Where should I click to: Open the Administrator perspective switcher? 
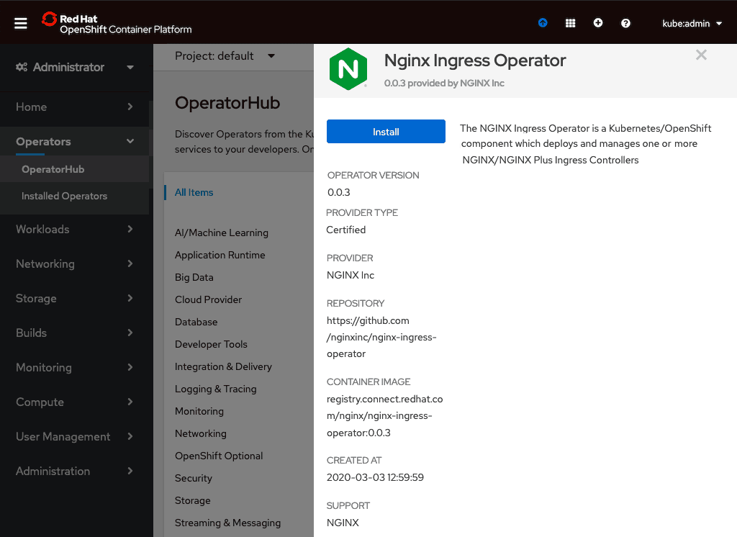click(75, 67)
